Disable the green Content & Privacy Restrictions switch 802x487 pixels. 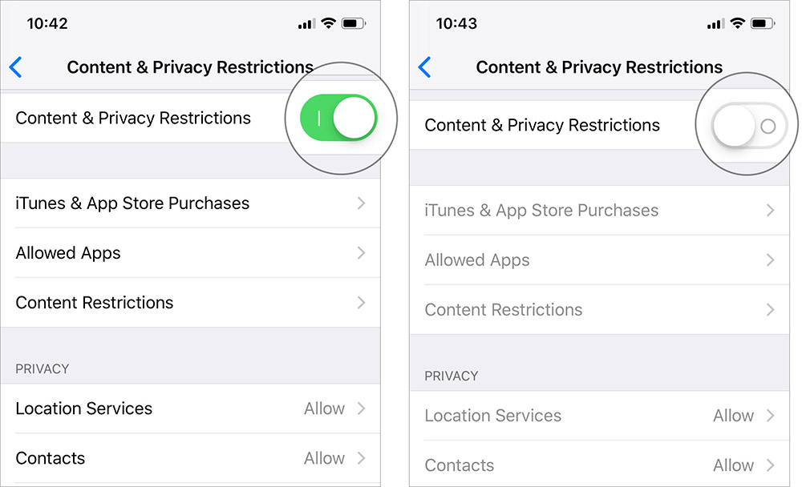click(x=341, y=118)
